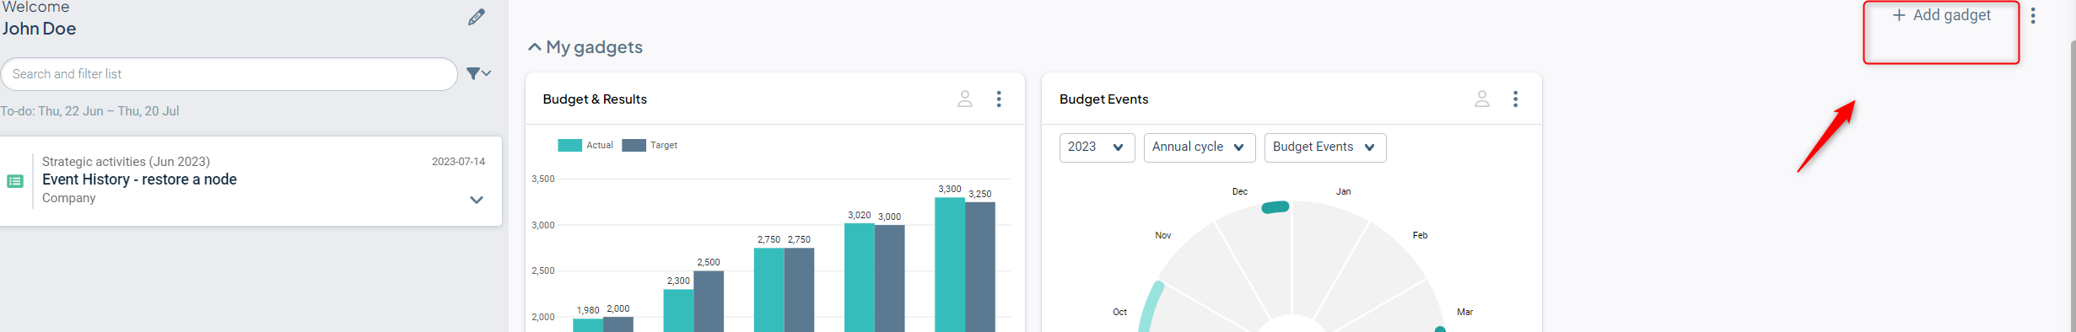Click the user icon on Budget & Results
This screenshot has width=2076, height=332.
[x=965, y=99]
